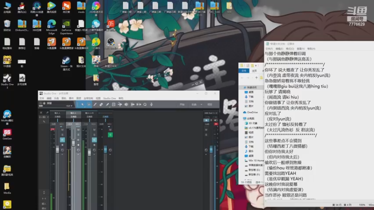
Task: Toggle blue monitor button on 输入 L+R channel
Action: coord(94,140)
